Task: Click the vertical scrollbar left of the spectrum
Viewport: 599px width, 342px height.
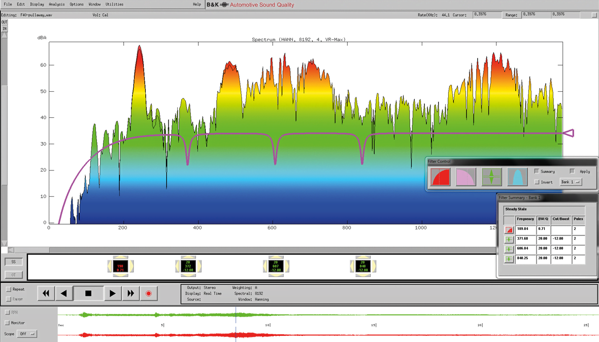Action: pos(4,140)
